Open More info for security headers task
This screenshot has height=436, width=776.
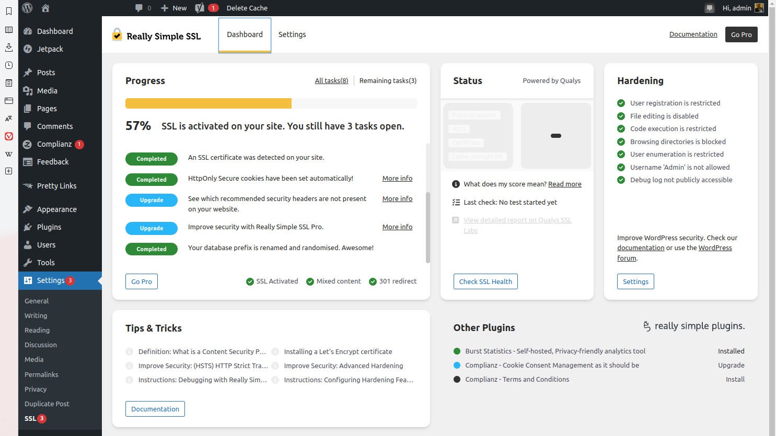[397, 198]
